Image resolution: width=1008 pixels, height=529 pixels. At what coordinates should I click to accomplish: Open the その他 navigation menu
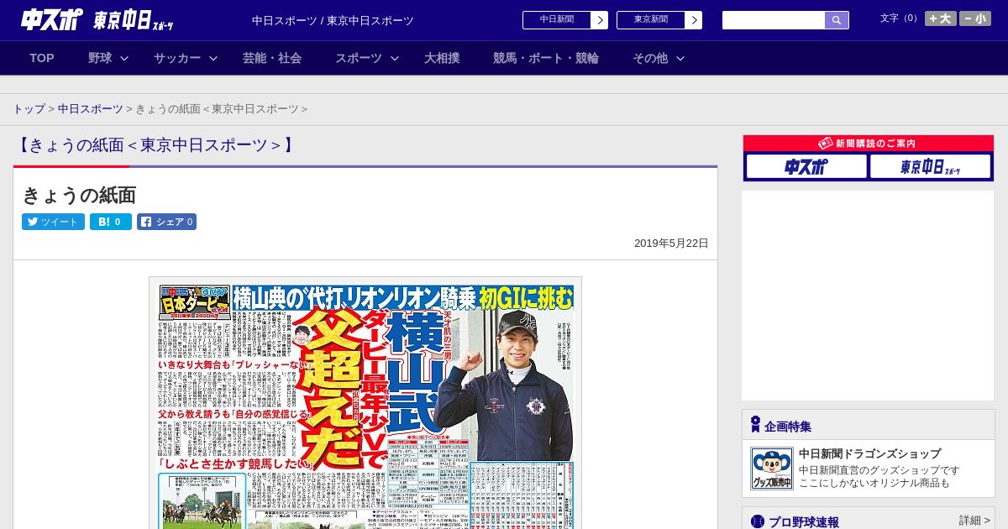[650, 58]
